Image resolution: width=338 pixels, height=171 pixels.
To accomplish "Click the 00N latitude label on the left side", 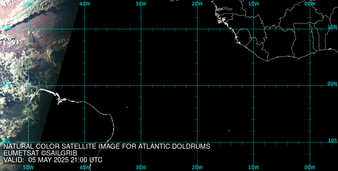I will point(6,84).
